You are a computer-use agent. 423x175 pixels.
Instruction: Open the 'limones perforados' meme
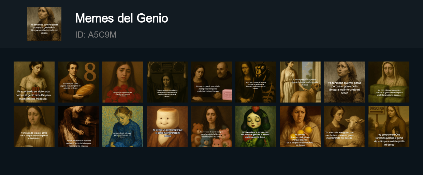click(300, 126)
